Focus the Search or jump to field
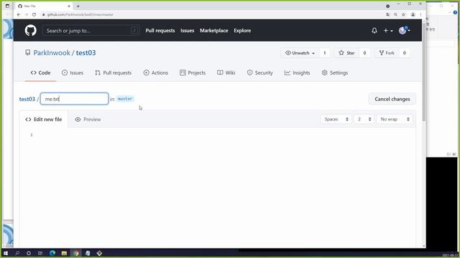Image resolution: width=460 pixels, height=258 pixels. (x=91, y=30)
